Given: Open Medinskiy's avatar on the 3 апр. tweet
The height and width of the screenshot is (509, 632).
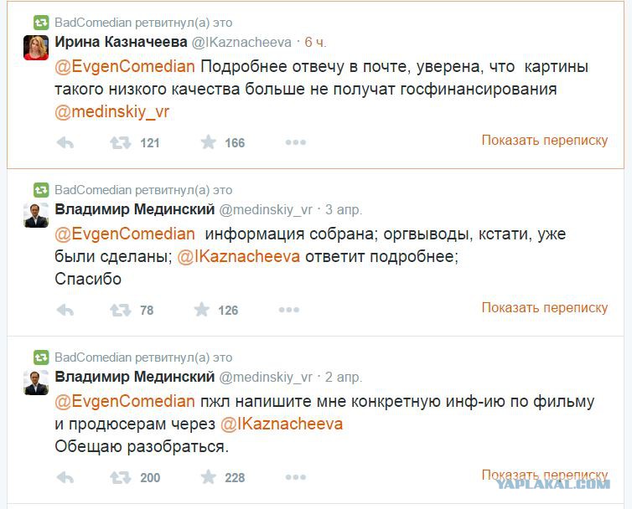Looking at the screenshot, I should point(36,215).
